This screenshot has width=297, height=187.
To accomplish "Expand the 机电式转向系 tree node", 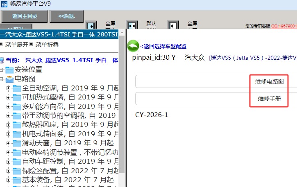I will tap(8, 134).
